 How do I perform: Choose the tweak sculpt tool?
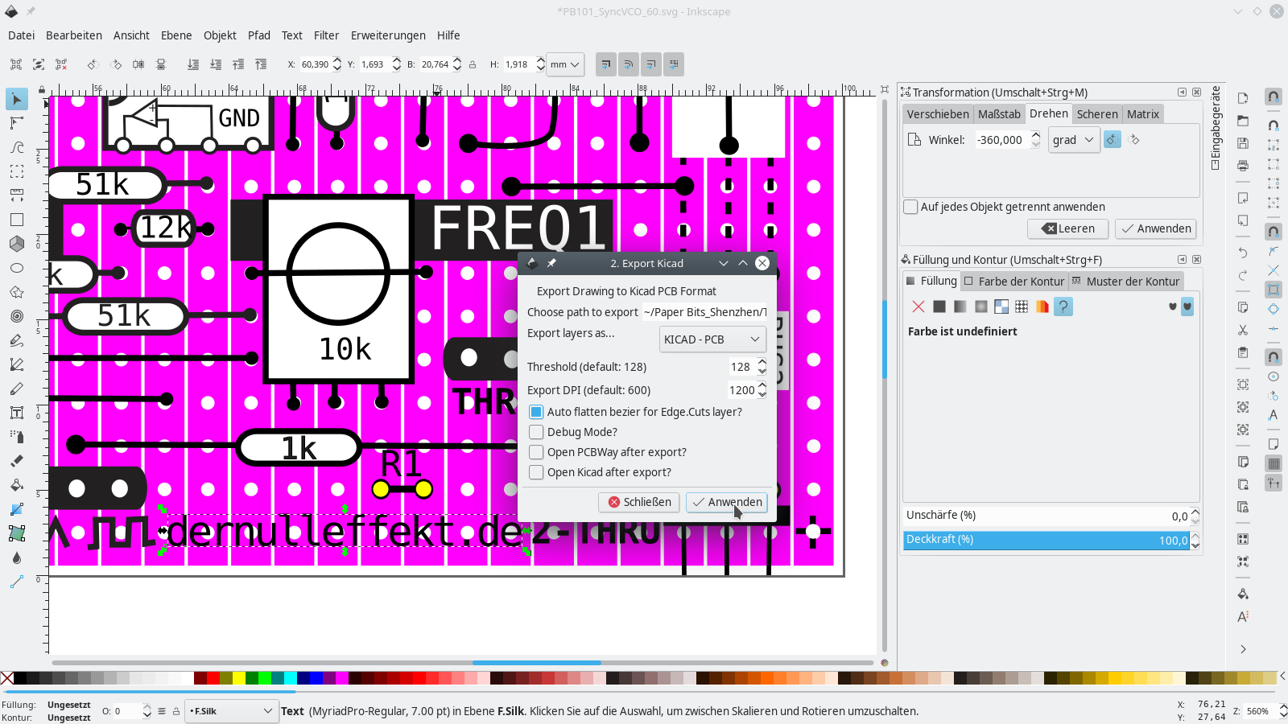[16, 147]
